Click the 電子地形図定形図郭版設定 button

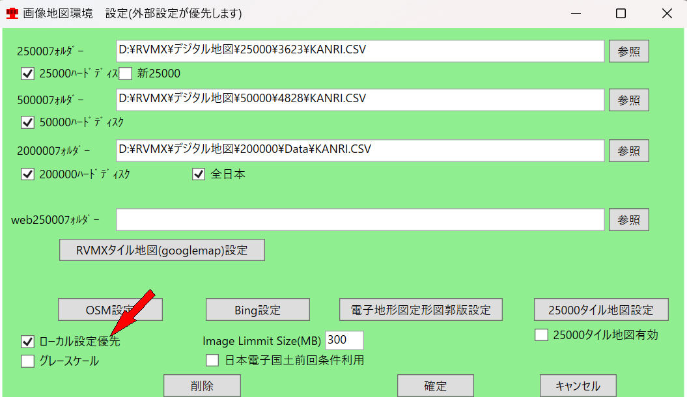(x=421, y=310)
